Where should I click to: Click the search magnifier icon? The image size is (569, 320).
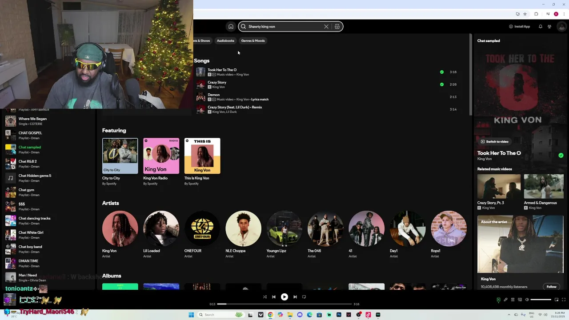243,27
